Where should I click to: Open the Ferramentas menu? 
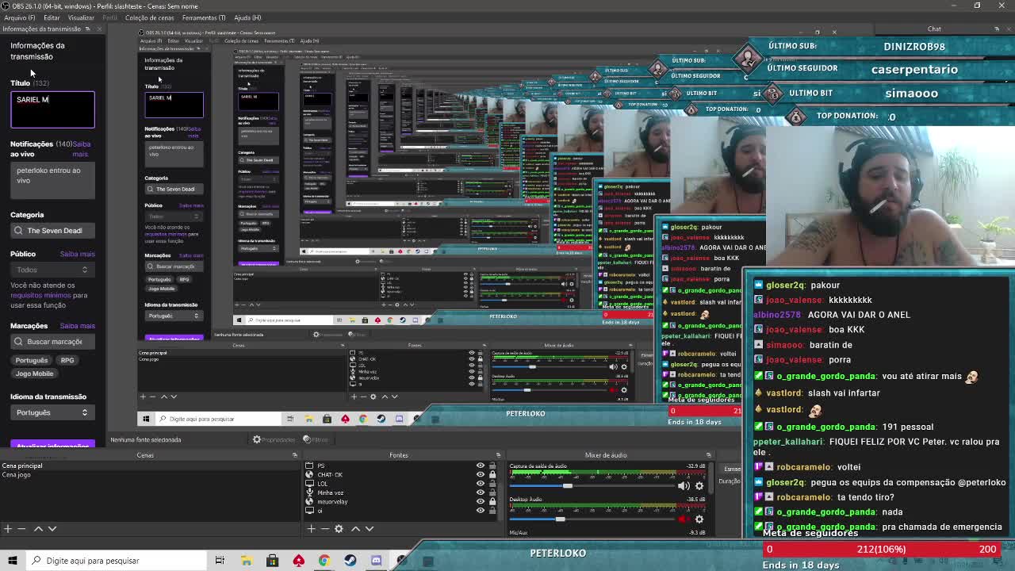pos(204,17)
